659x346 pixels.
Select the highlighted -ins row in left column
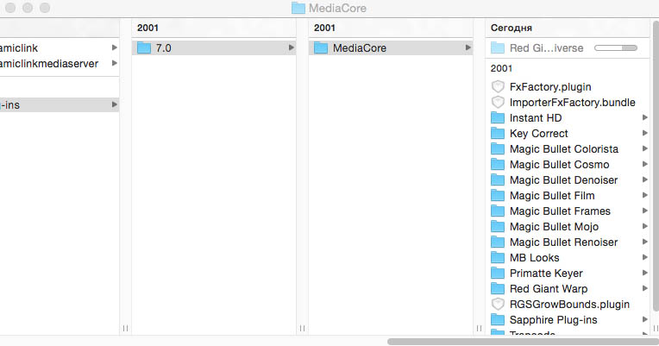pyautogui.click(x=60, y=104)
